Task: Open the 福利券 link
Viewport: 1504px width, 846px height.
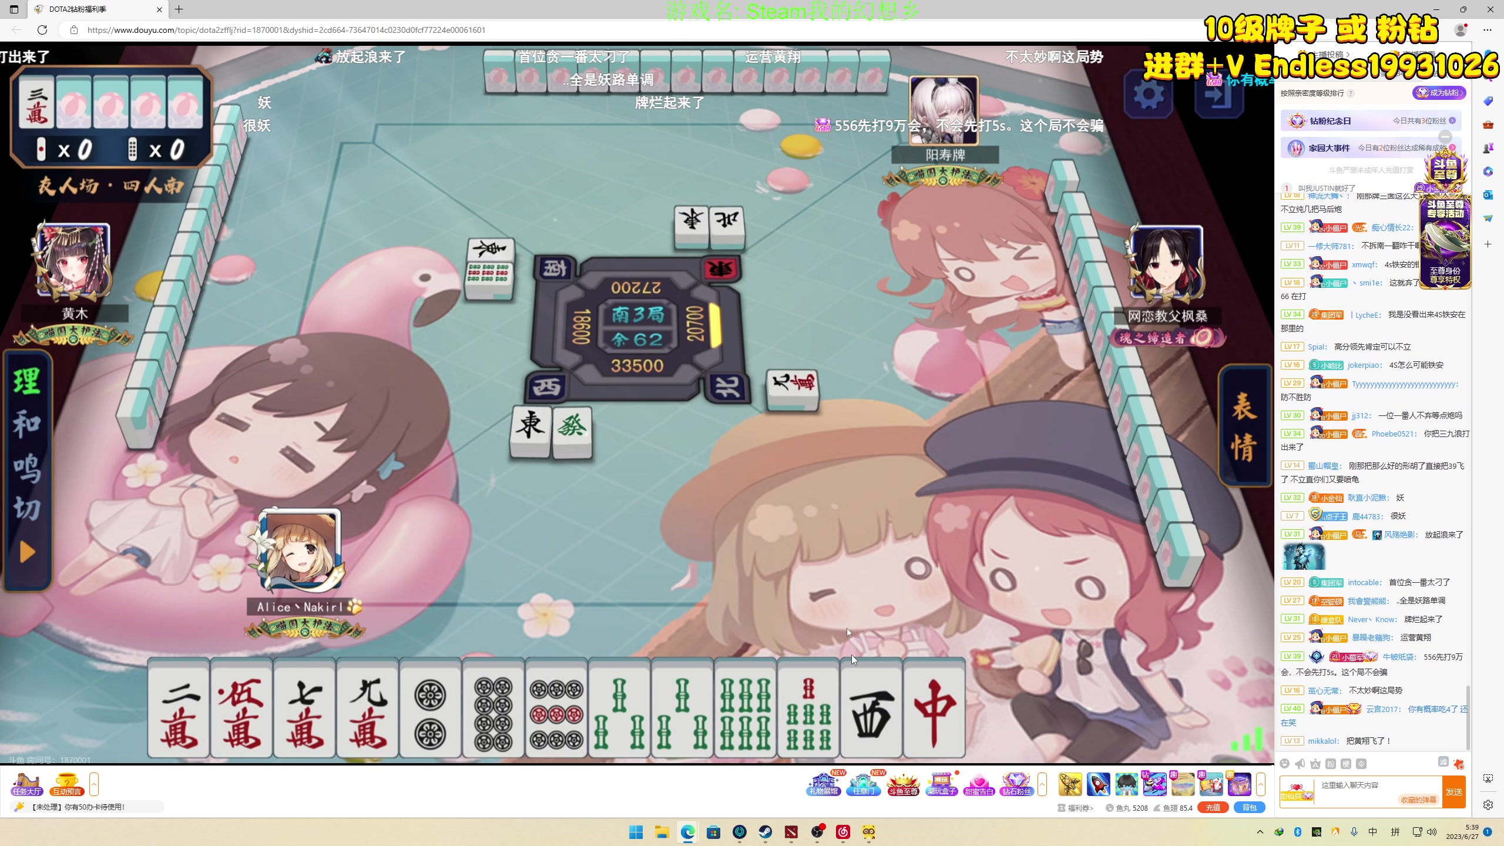Action: (1076, 808)
